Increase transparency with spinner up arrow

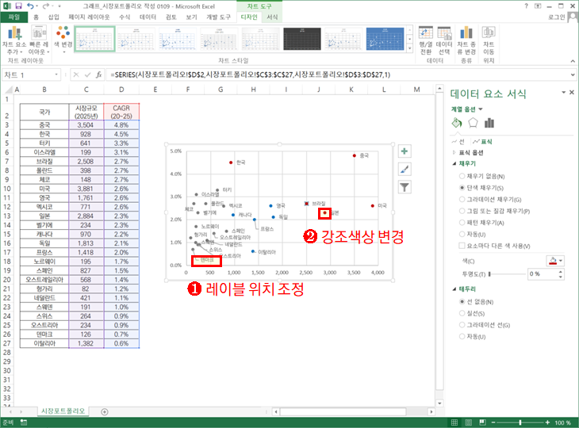pyautogui.click(x=561, y=272)
